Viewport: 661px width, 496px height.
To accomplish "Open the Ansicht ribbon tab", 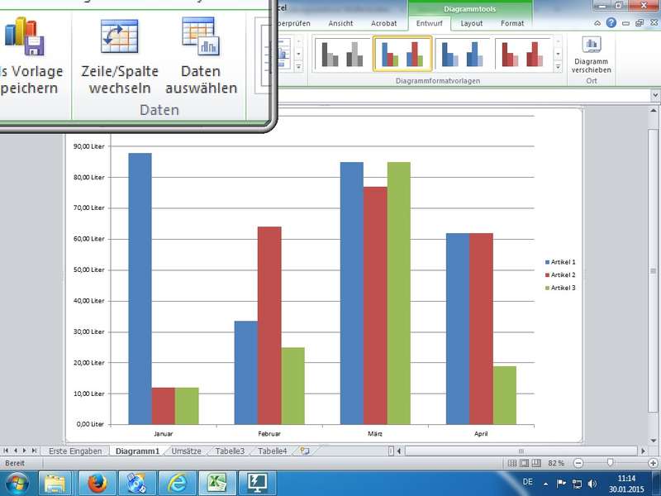I will [x=340, y=23].
